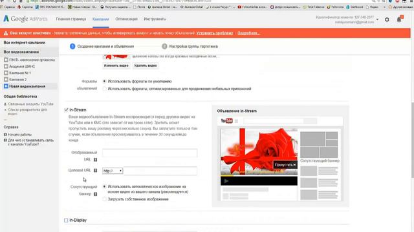Select the mobile app promotion formats radio
This screenshot has height=232, width=414.
[105, 89]
